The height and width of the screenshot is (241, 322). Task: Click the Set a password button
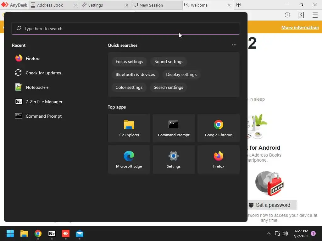pyautogui.click(x=272, y=205)
